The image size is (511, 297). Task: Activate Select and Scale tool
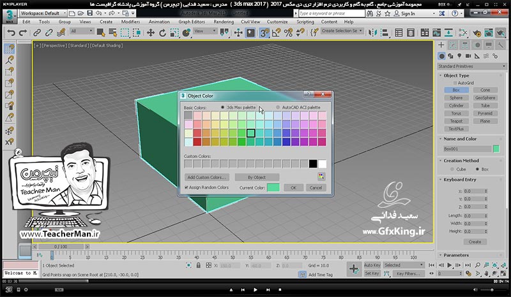[x=174, y=33]
